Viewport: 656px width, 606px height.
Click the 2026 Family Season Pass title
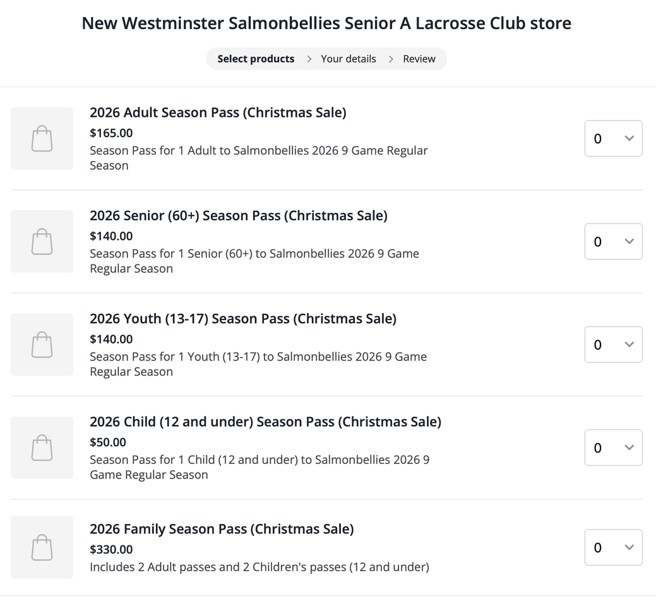[222, 529]
